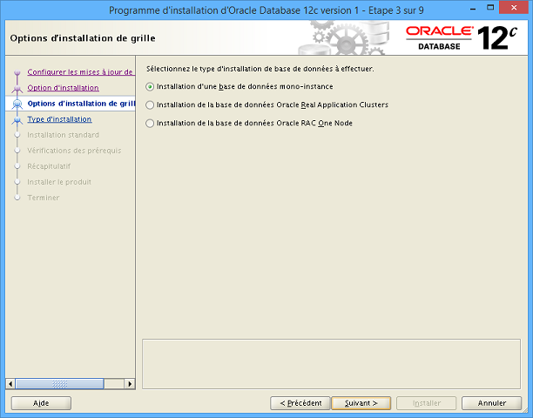Click the Oracle Database 12c logo

[462, 38]
